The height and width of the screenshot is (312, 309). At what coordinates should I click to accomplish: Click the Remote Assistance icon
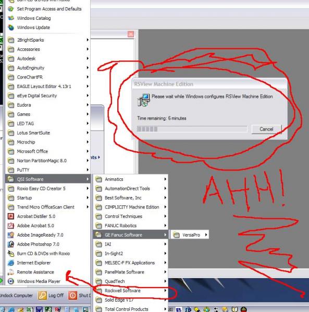point(11,272)
